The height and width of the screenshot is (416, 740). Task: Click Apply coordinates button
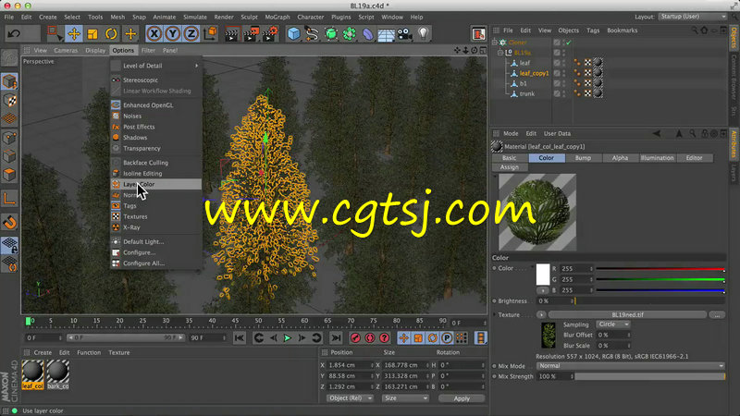pos(462,398)
